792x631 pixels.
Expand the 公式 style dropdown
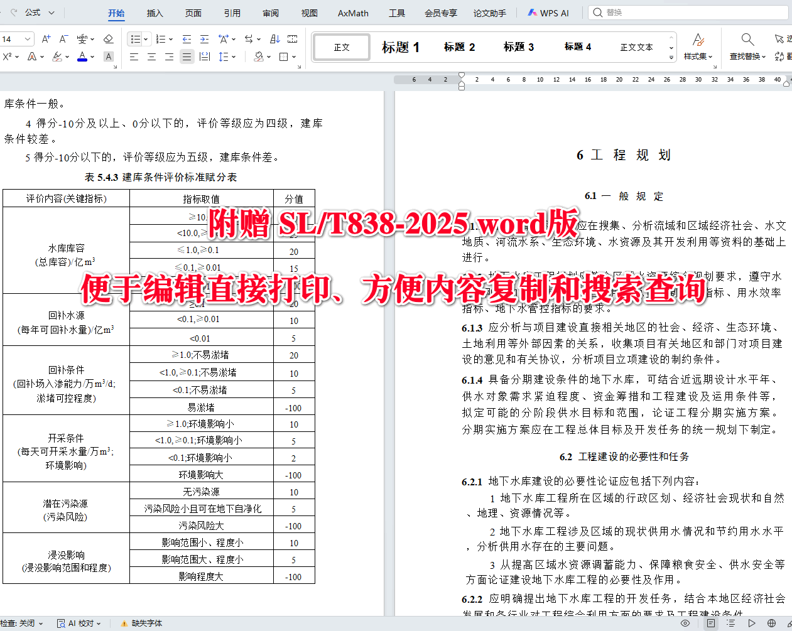(x=52, y=12)
